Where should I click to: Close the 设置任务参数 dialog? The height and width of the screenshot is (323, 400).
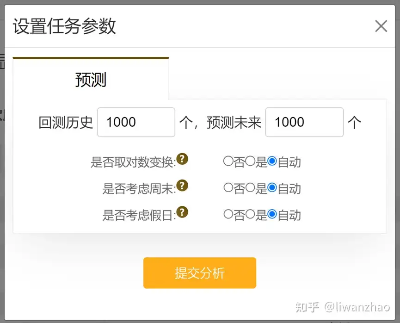point(381,26)
